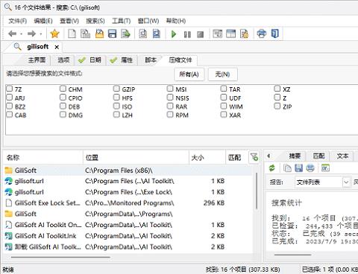Click the new search tab icon

tap(86, 34)
